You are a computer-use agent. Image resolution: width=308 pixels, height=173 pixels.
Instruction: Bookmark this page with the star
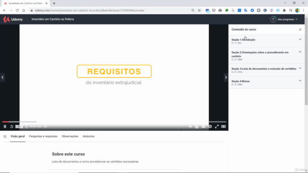coord(199,11)
